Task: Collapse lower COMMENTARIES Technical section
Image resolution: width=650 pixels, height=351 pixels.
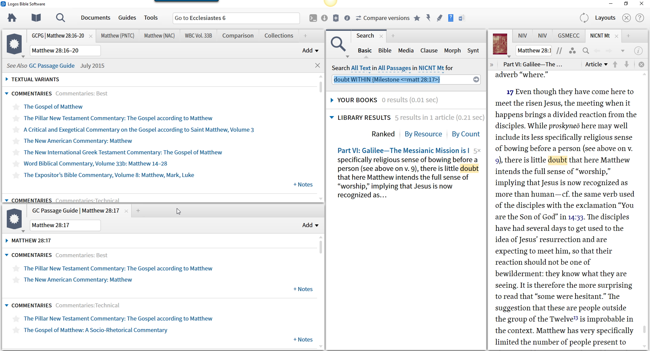Action: tap(7, 305)
